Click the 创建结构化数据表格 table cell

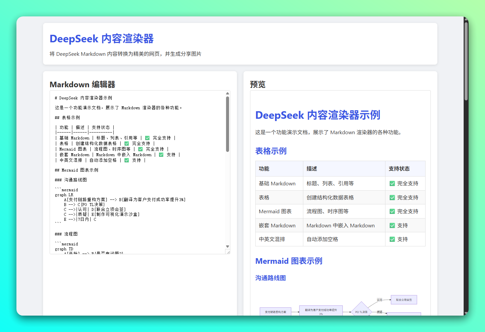[x=344, y=197]
